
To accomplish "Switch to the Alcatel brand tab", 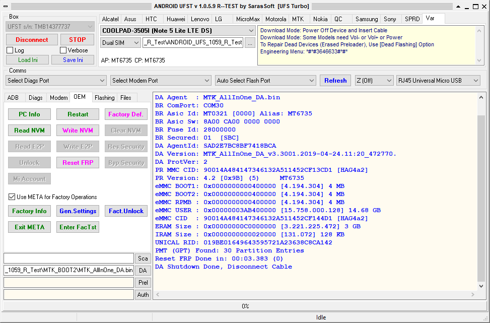I will click(110, 19).
